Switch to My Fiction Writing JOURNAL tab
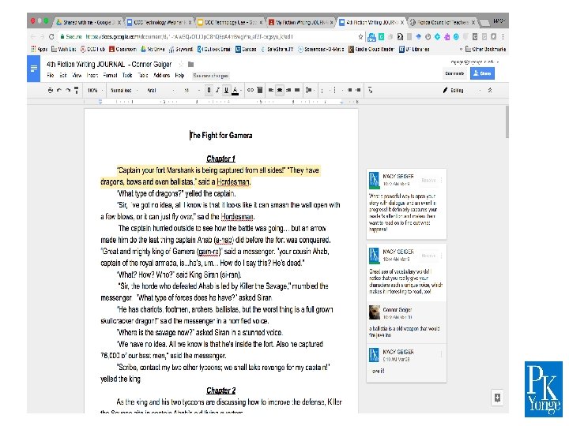Screen dimensions: 569x426 coord(301,22)
